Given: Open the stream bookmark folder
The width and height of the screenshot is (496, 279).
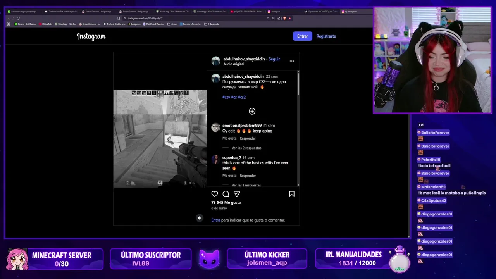Looking at the screenshot, I should [x=172, y=24].
